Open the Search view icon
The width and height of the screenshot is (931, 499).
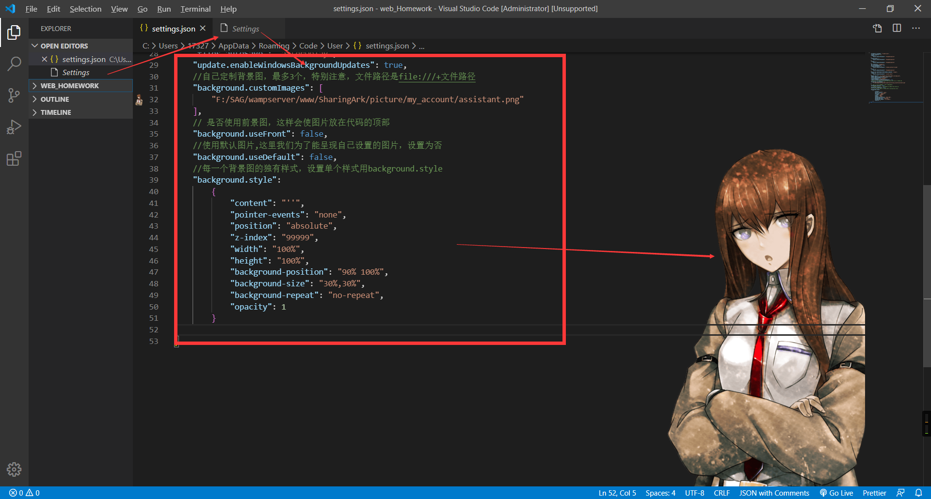click(14, 63)
